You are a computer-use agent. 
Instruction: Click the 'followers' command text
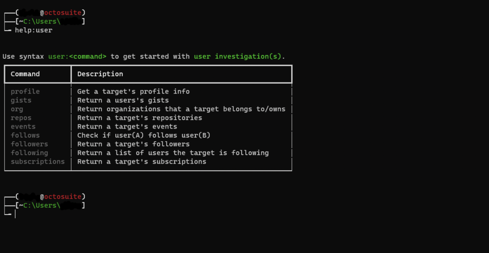coord(29,144)
